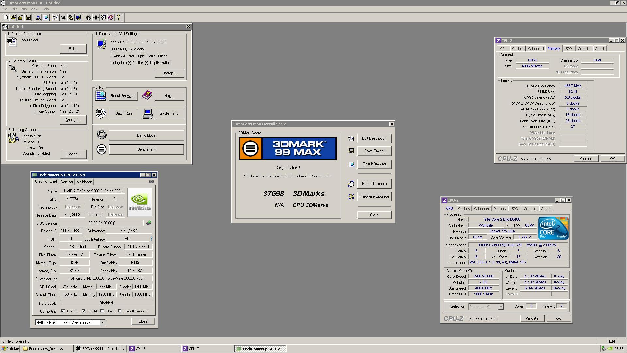
Task: Toggle the OpenCL checkbox in GPU-Z
Action: click(x=63, y=311)
